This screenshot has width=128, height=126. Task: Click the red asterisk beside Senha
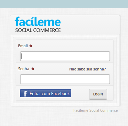33,69
